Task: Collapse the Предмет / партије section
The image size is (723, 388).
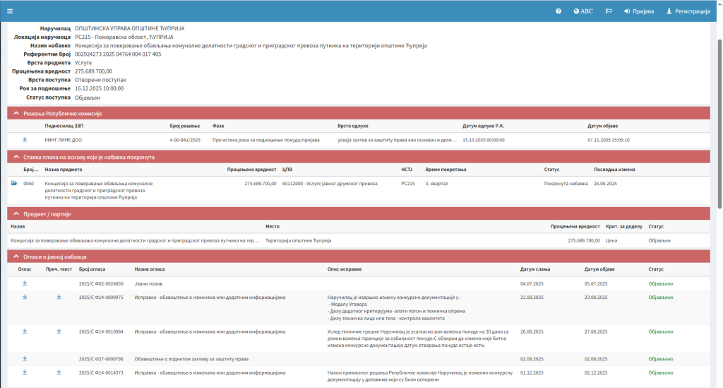Action: [x=15, y=213]
